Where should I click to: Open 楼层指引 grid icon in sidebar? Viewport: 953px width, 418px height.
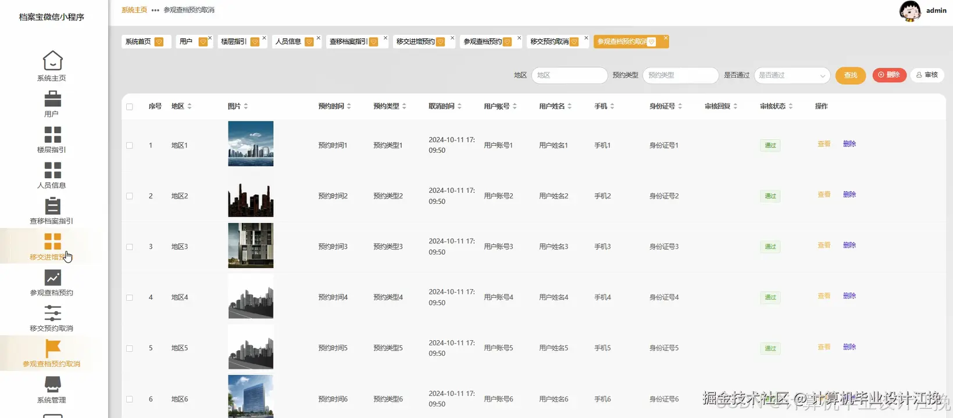(52, 134)
